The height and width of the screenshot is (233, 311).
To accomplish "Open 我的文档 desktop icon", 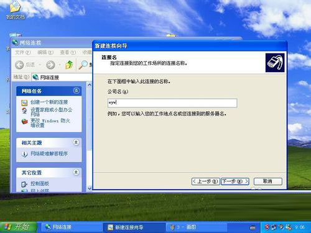I will tap(15, 11).
